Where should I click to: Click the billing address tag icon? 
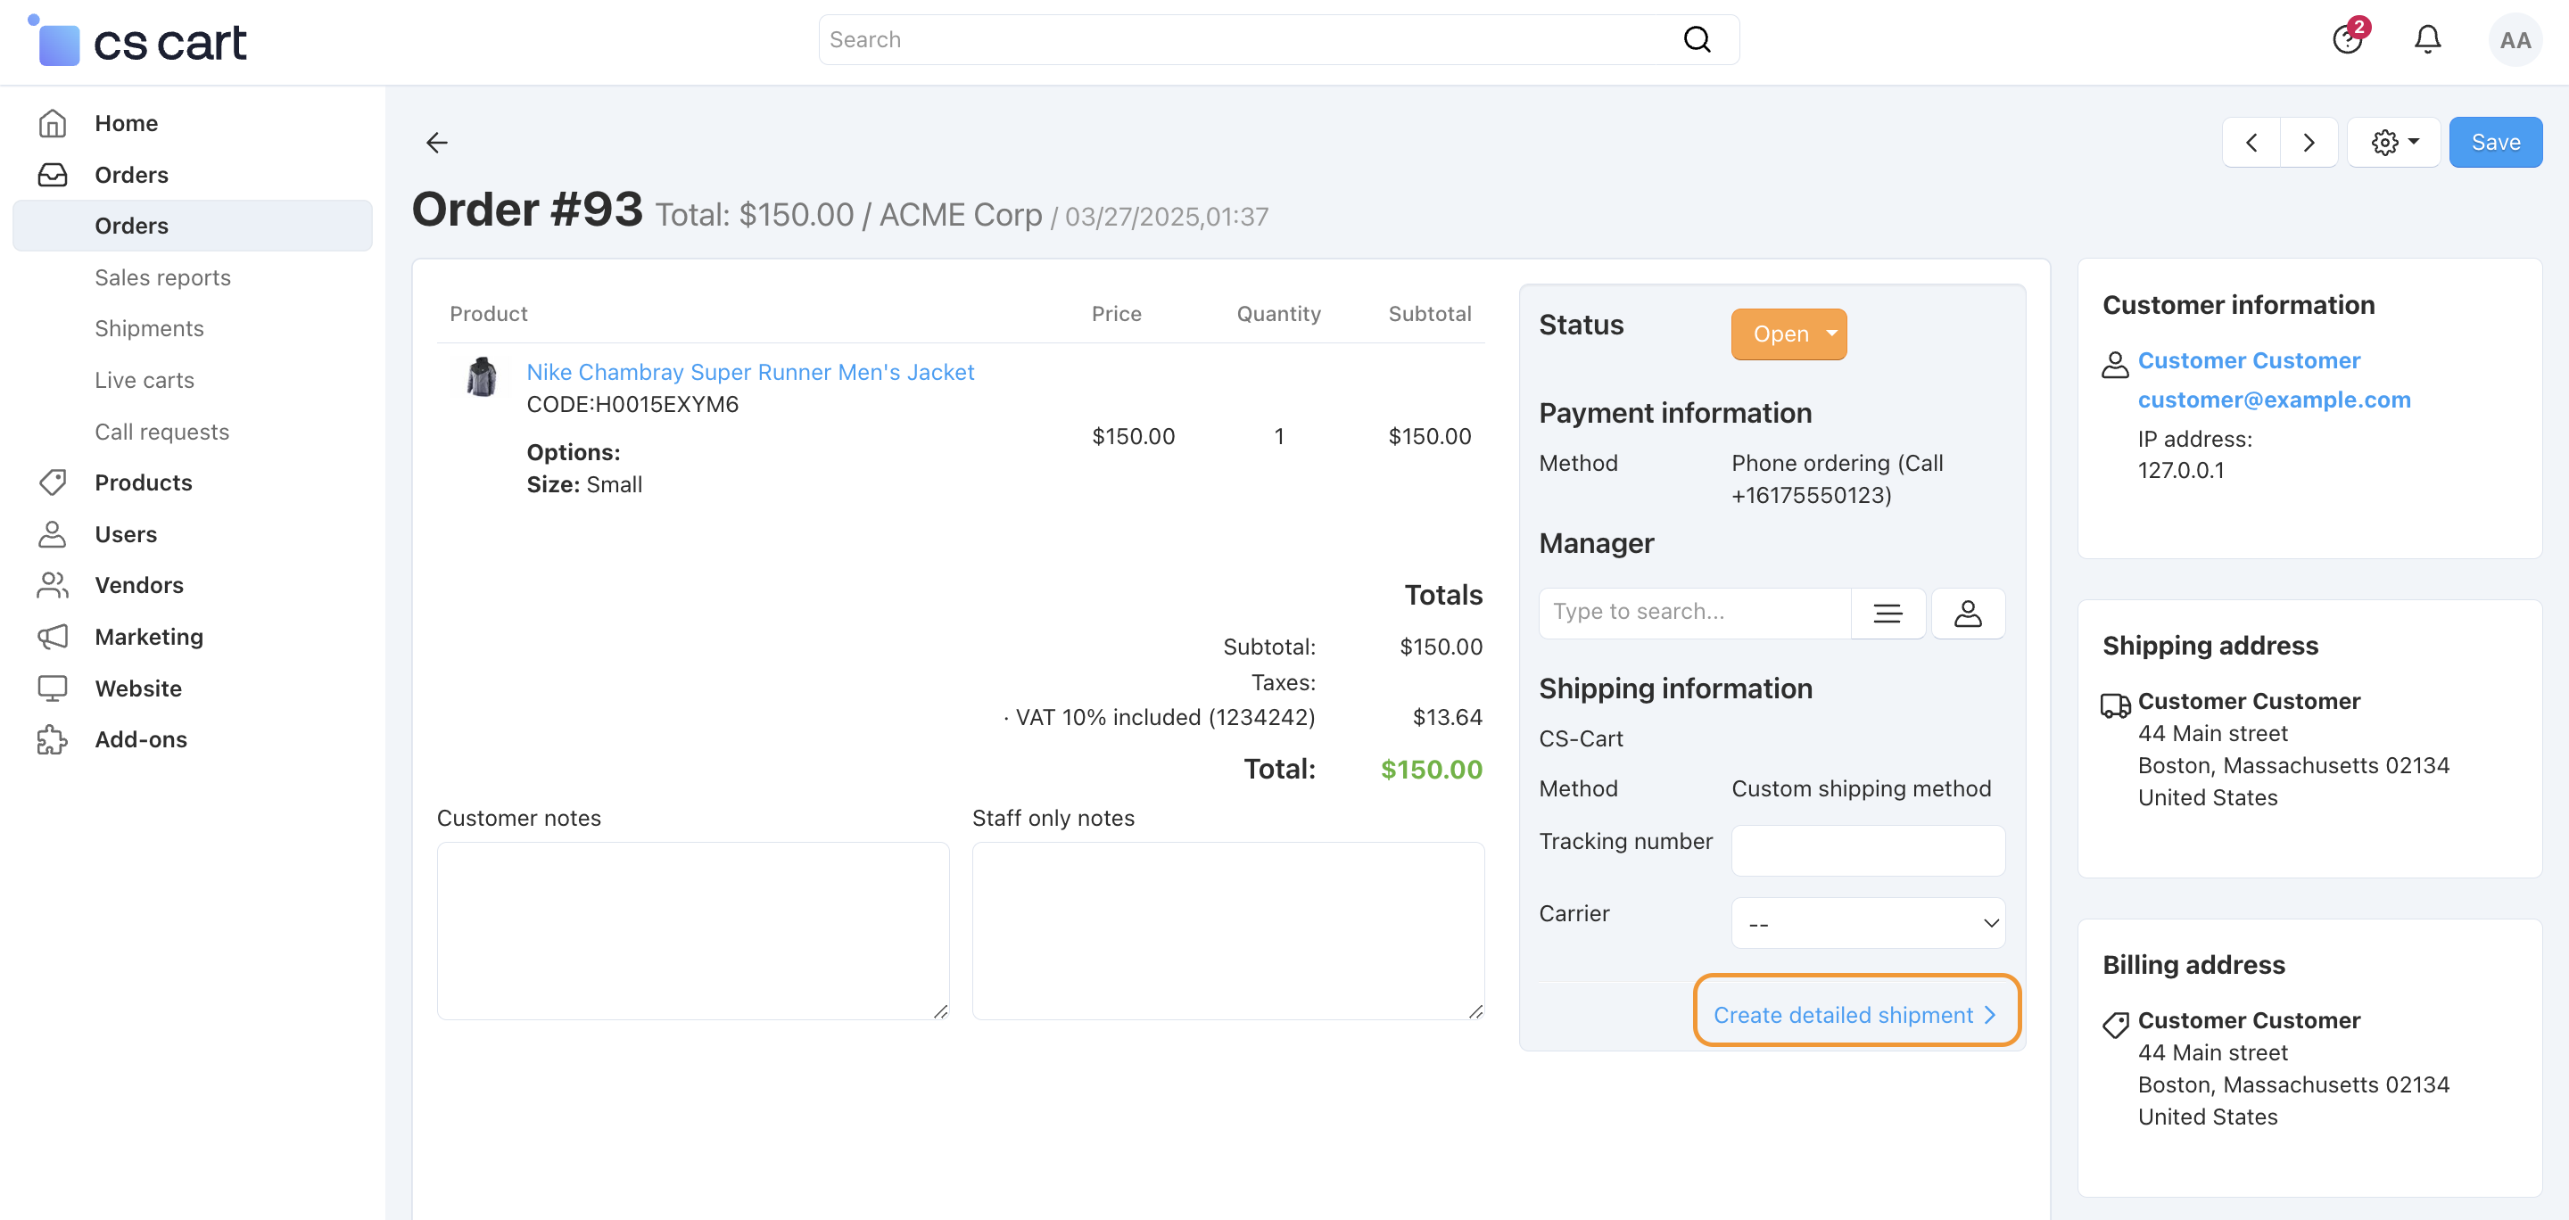[2114, 1024]
